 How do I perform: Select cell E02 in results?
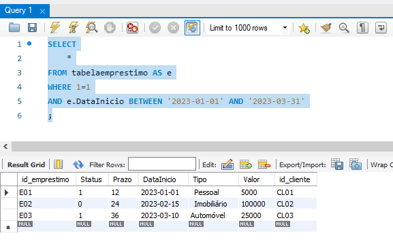pyautogui.click(x=46, y=204)
